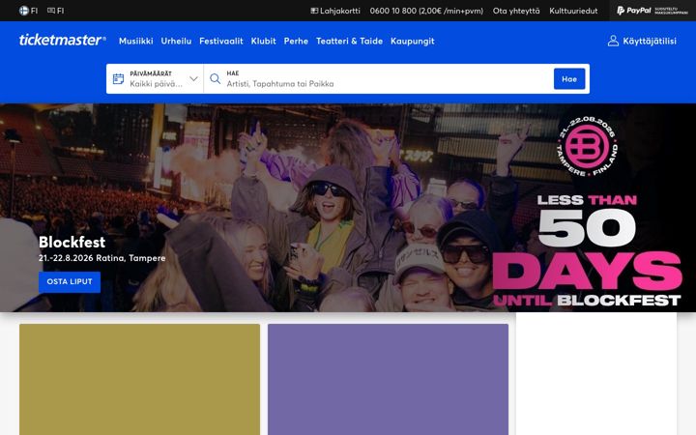
Task: Click the Blockfest circular logo in banner
Action: point(587,146)
